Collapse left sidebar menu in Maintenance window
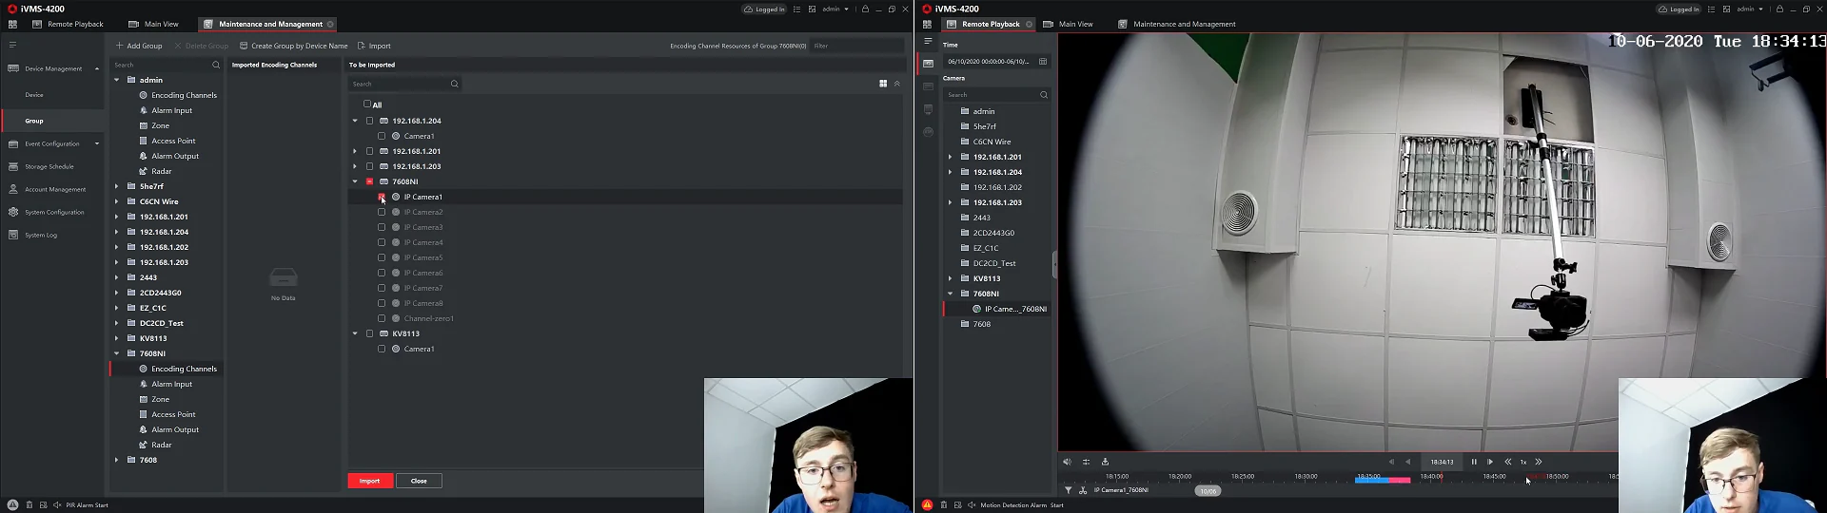This screenshot has height=513, width=1827. click(x=12, y=45)
